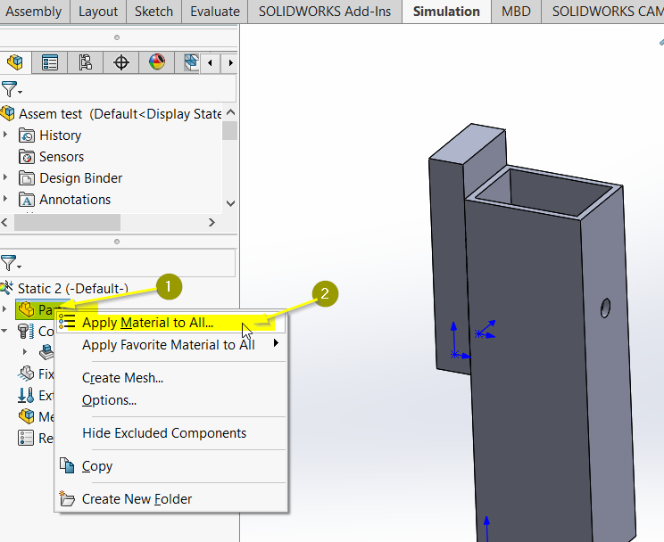Open the upper tree filter funnel

pyautogui.click(x=11, y=89)
